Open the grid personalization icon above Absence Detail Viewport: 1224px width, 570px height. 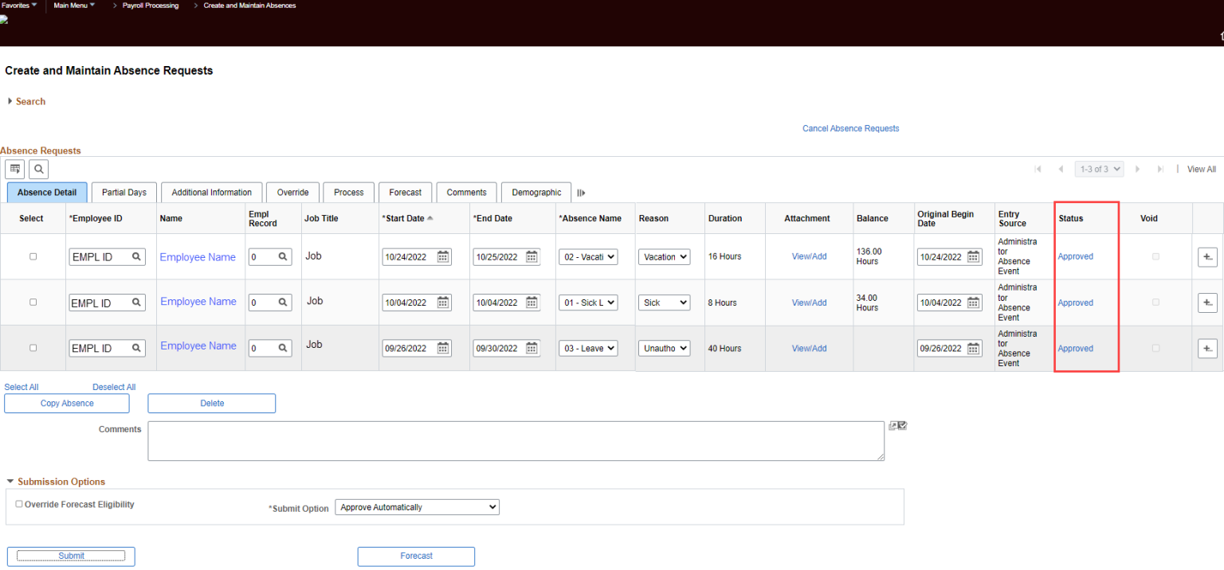tap(14, 169)
